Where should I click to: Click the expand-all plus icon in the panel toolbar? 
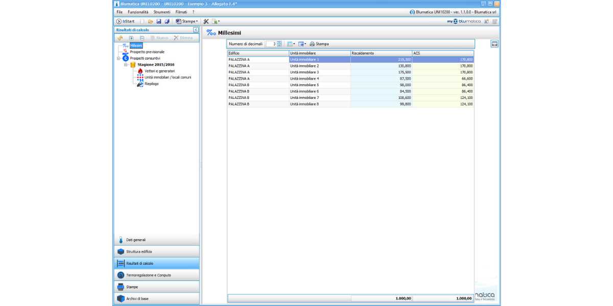pos(131,38)
